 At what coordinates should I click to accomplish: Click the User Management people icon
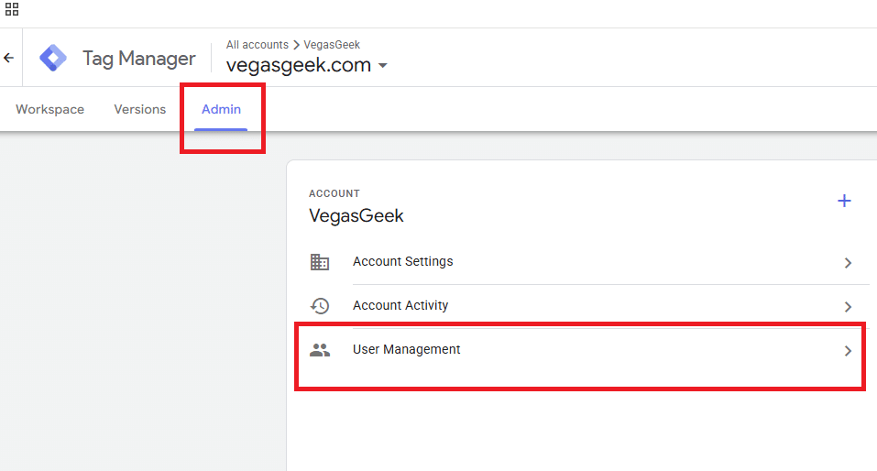click(320, 350)
